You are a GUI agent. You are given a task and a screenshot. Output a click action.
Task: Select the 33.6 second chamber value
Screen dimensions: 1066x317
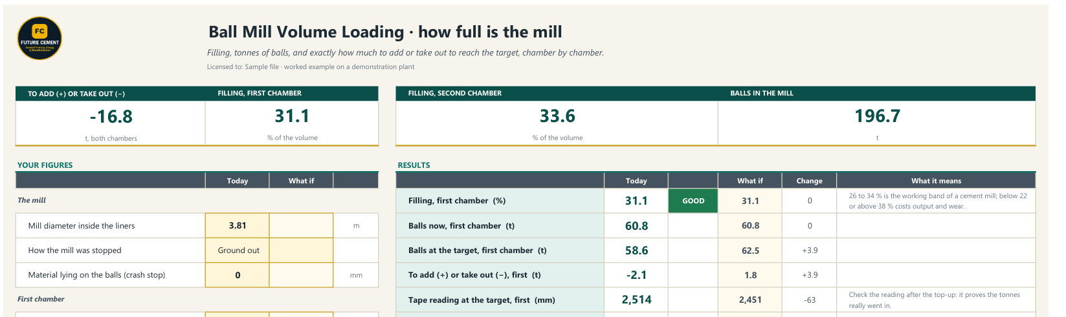[557, 116]
